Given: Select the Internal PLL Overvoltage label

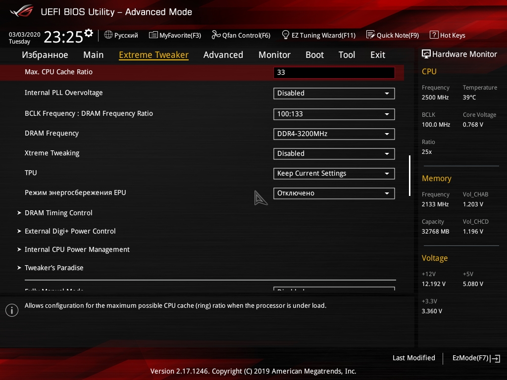Looking at the screenshot, I should coord(64,93).
